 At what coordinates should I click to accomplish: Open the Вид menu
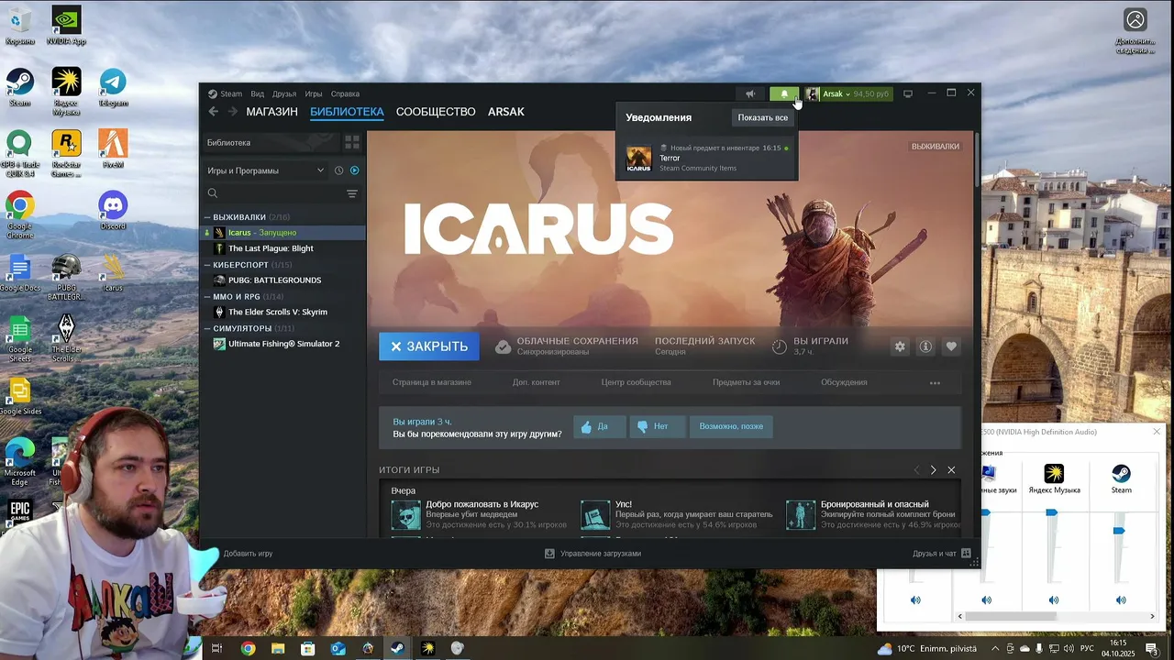[x=258, y=93]
